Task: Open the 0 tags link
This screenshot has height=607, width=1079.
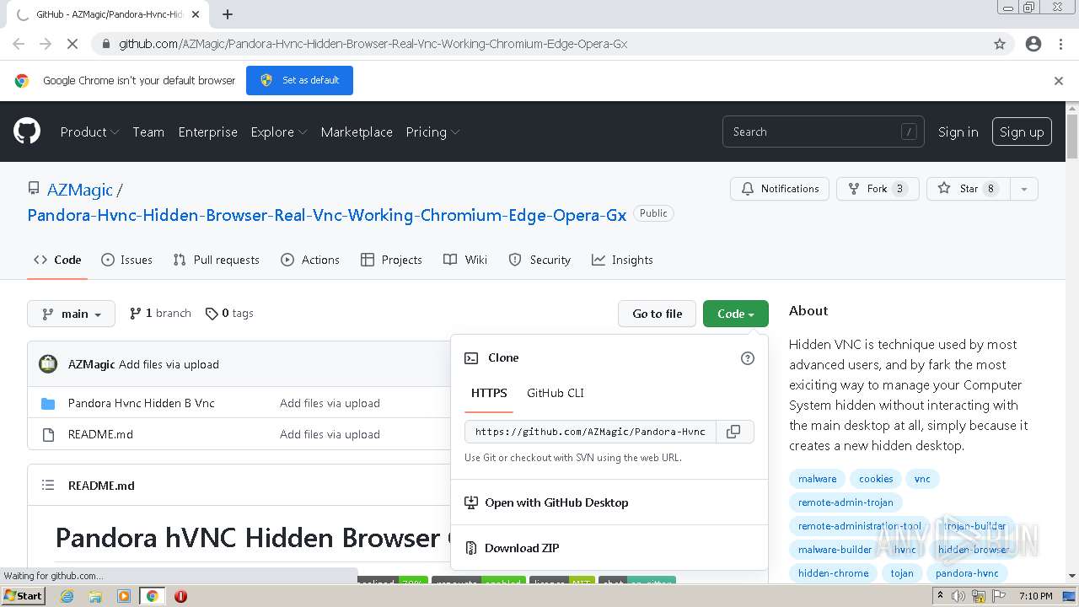Action: click(x=229, y=313)
